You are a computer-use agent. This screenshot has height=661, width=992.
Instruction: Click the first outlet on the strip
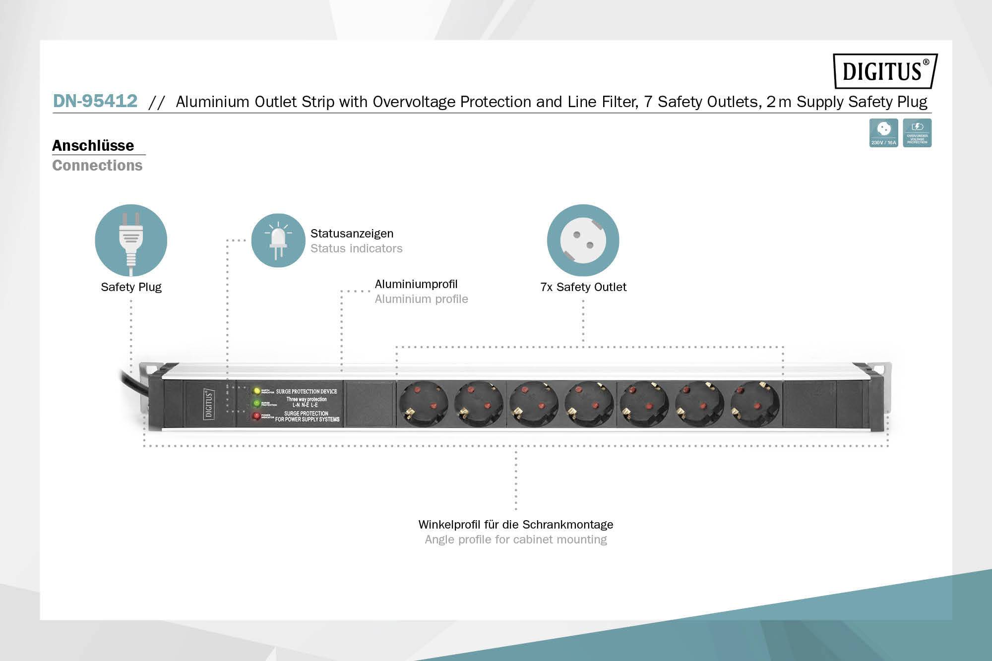[x=423, y=404]
